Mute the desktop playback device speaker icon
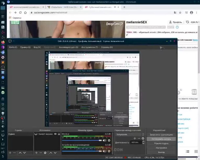200x160 pixels. click(x=105, y=151)
